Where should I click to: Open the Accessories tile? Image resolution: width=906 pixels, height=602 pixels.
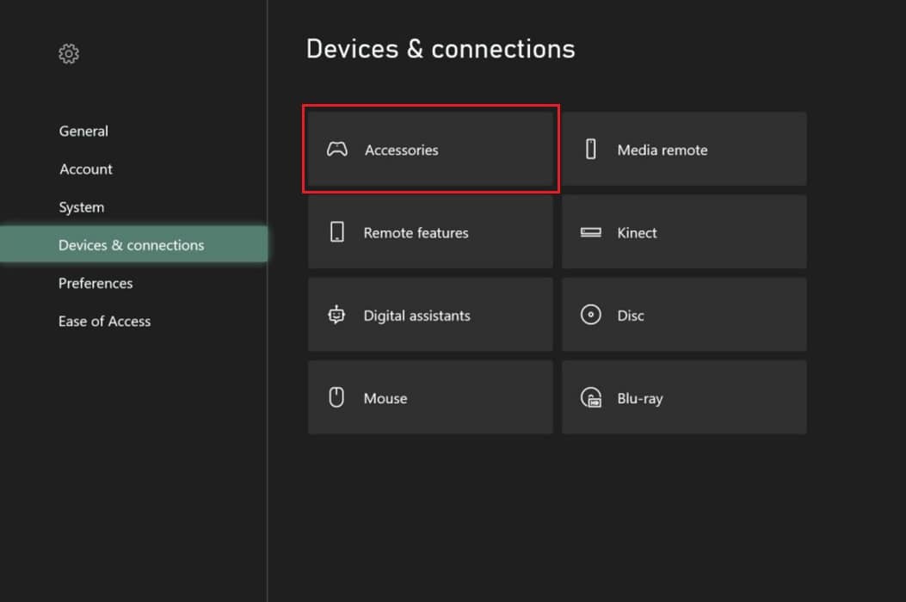[430, 149]
